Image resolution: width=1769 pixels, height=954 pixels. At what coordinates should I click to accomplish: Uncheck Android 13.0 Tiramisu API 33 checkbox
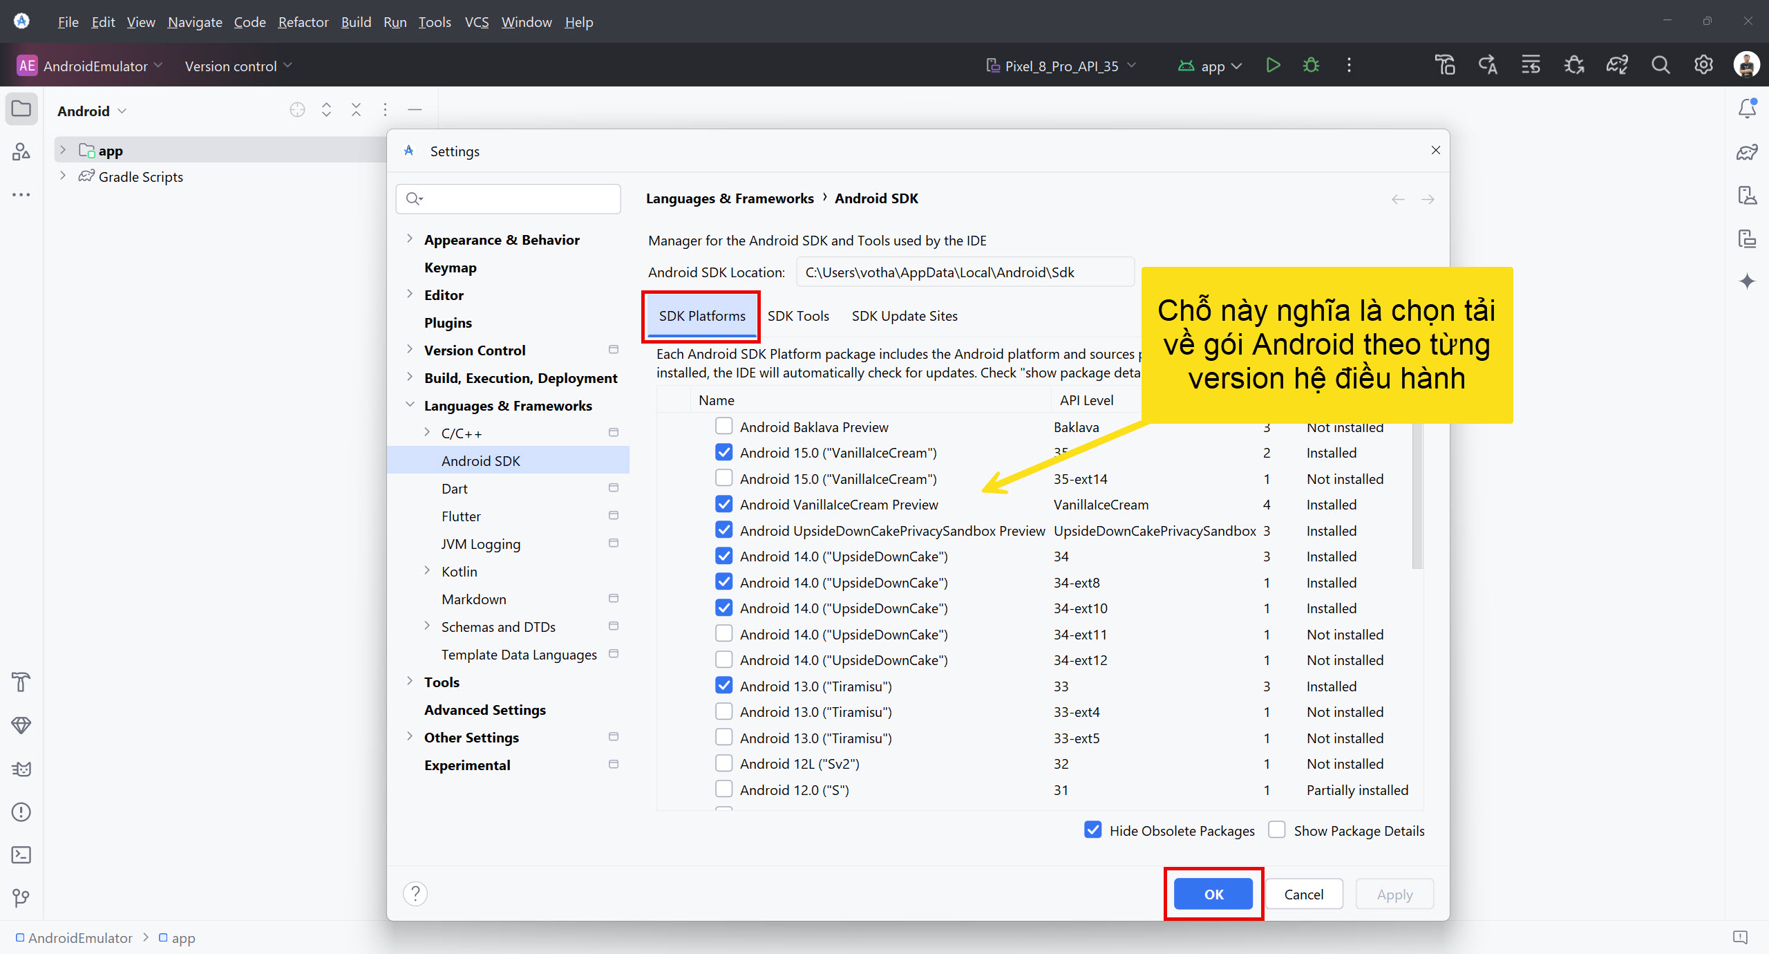coord(723,685)
